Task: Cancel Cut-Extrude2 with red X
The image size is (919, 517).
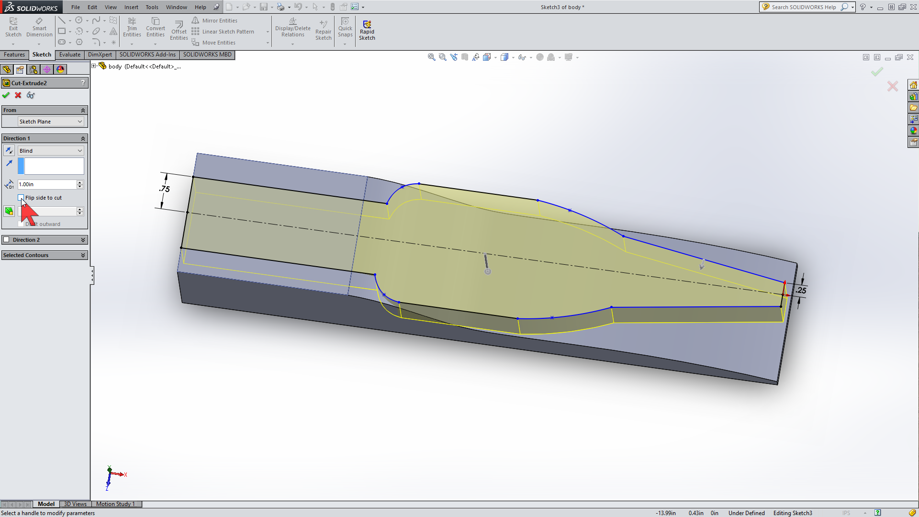Action: pyautogui.click(x=18, y=95)
